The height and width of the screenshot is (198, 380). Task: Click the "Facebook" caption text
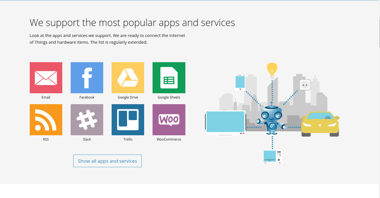point(87,97)
